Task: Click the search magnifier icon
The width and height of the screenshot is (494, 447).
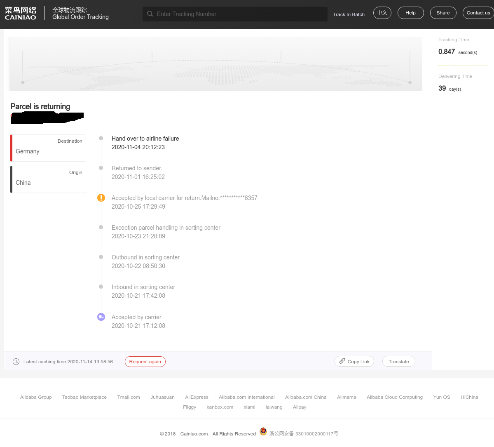Action: click(150, 14)
